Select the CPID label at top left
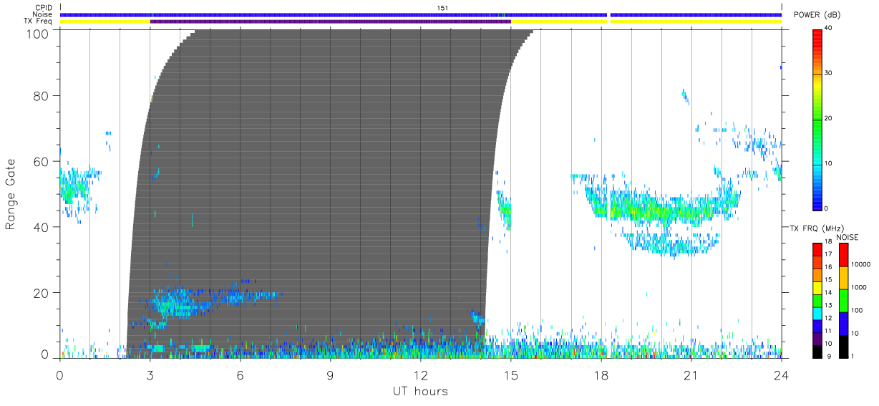This screenshot has width=879, height=406. [44, 8]
